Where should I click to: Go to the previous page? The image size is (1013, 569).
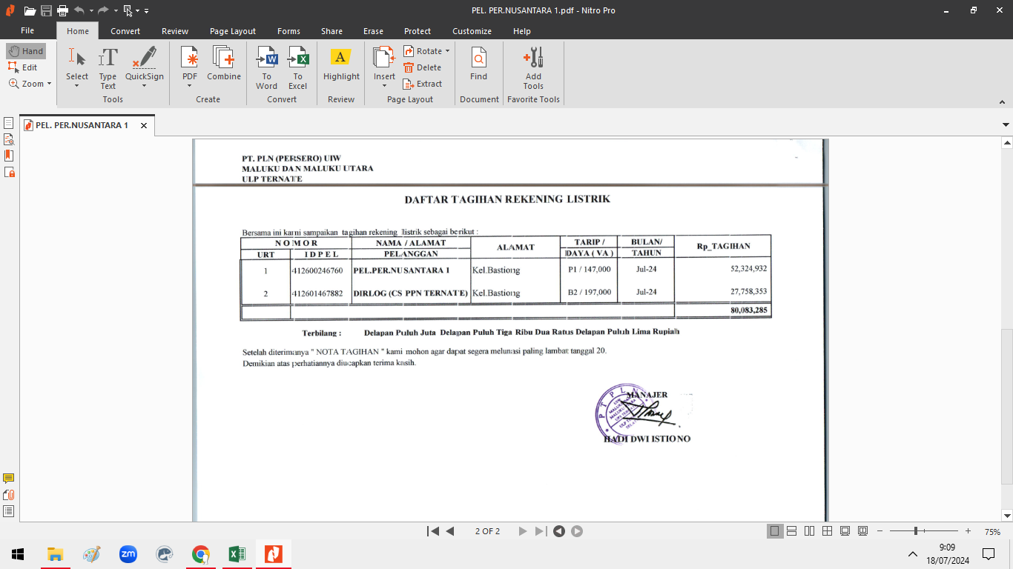pyautogui.click(x=449, y=531)
